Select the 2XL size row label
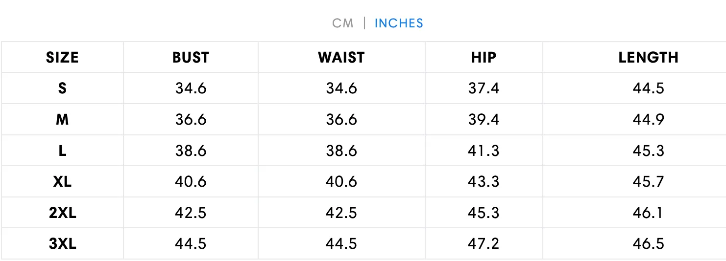The width and height of the screenshot is (726, 261). 62,213
